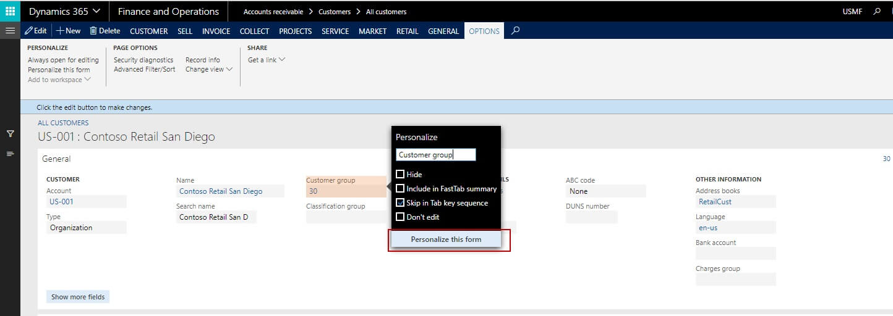Open the filter pane funnel icon

pyautogui.click(x=10, y=133)
